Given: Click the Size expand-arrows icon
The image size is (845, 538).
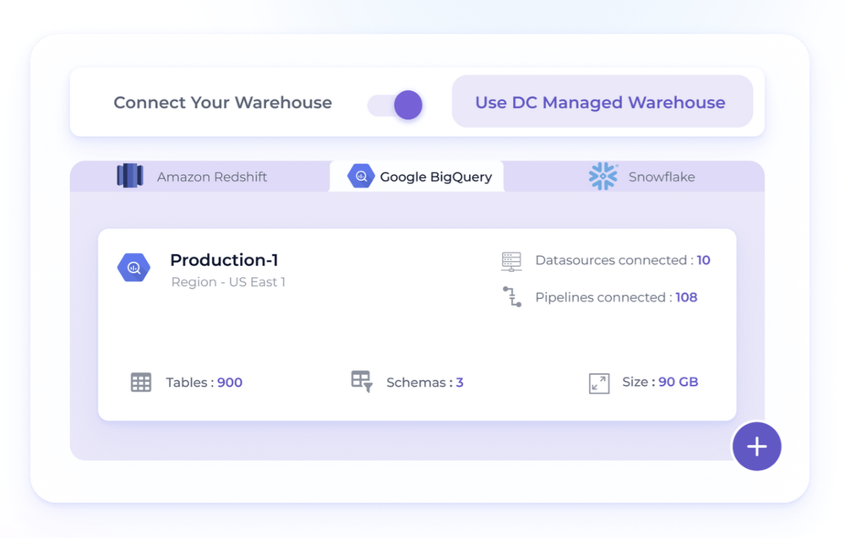Looking at the screenshot, I should click(x=599, y=383).
